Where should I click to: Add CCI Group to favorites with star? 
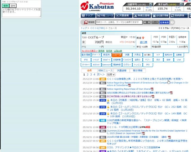(x=84, y=42)
